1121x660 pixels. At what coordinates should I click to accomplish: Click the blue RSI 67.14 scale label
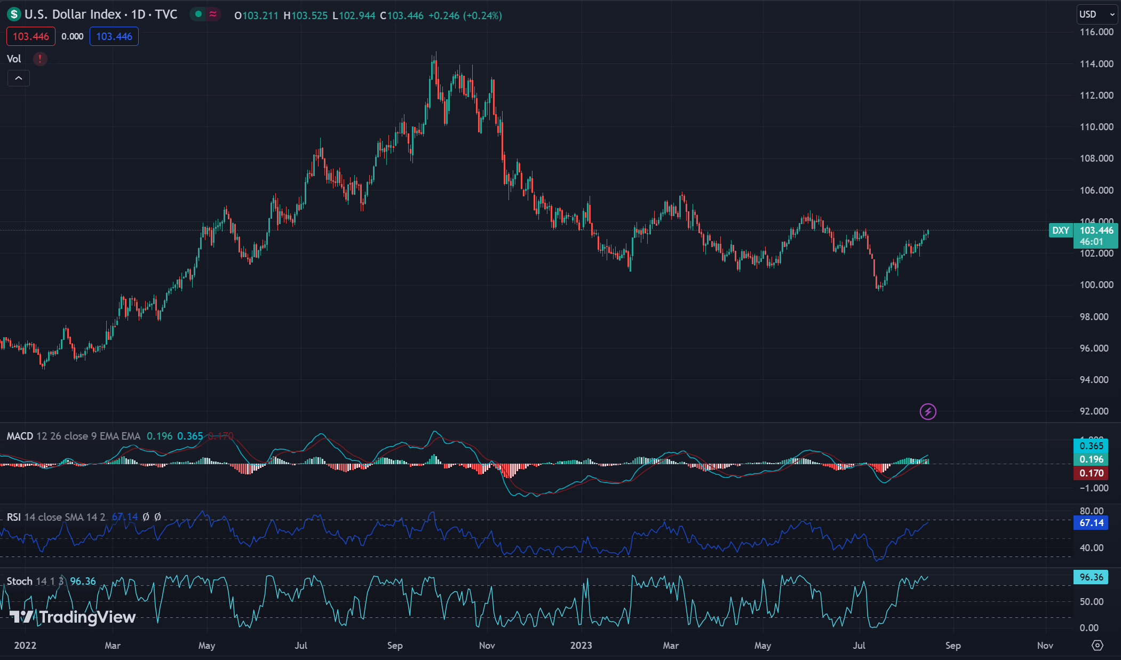coord(1091,523)
